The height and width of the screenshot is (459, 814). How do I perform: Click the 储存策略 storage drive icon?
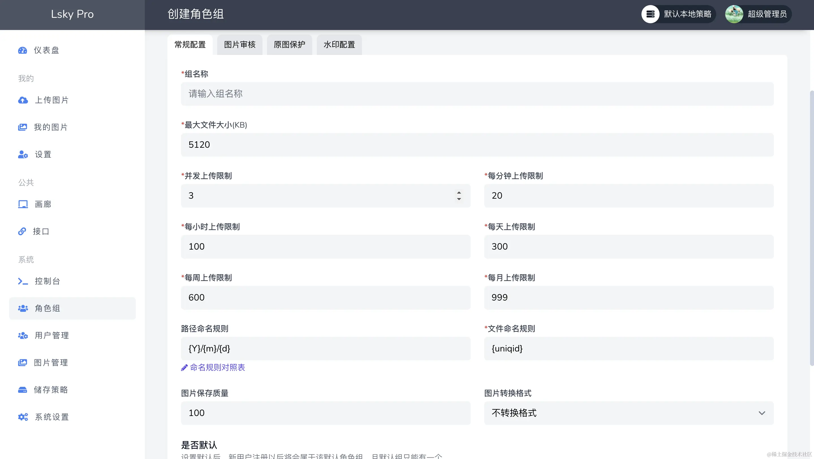click(x=22, y=390)
